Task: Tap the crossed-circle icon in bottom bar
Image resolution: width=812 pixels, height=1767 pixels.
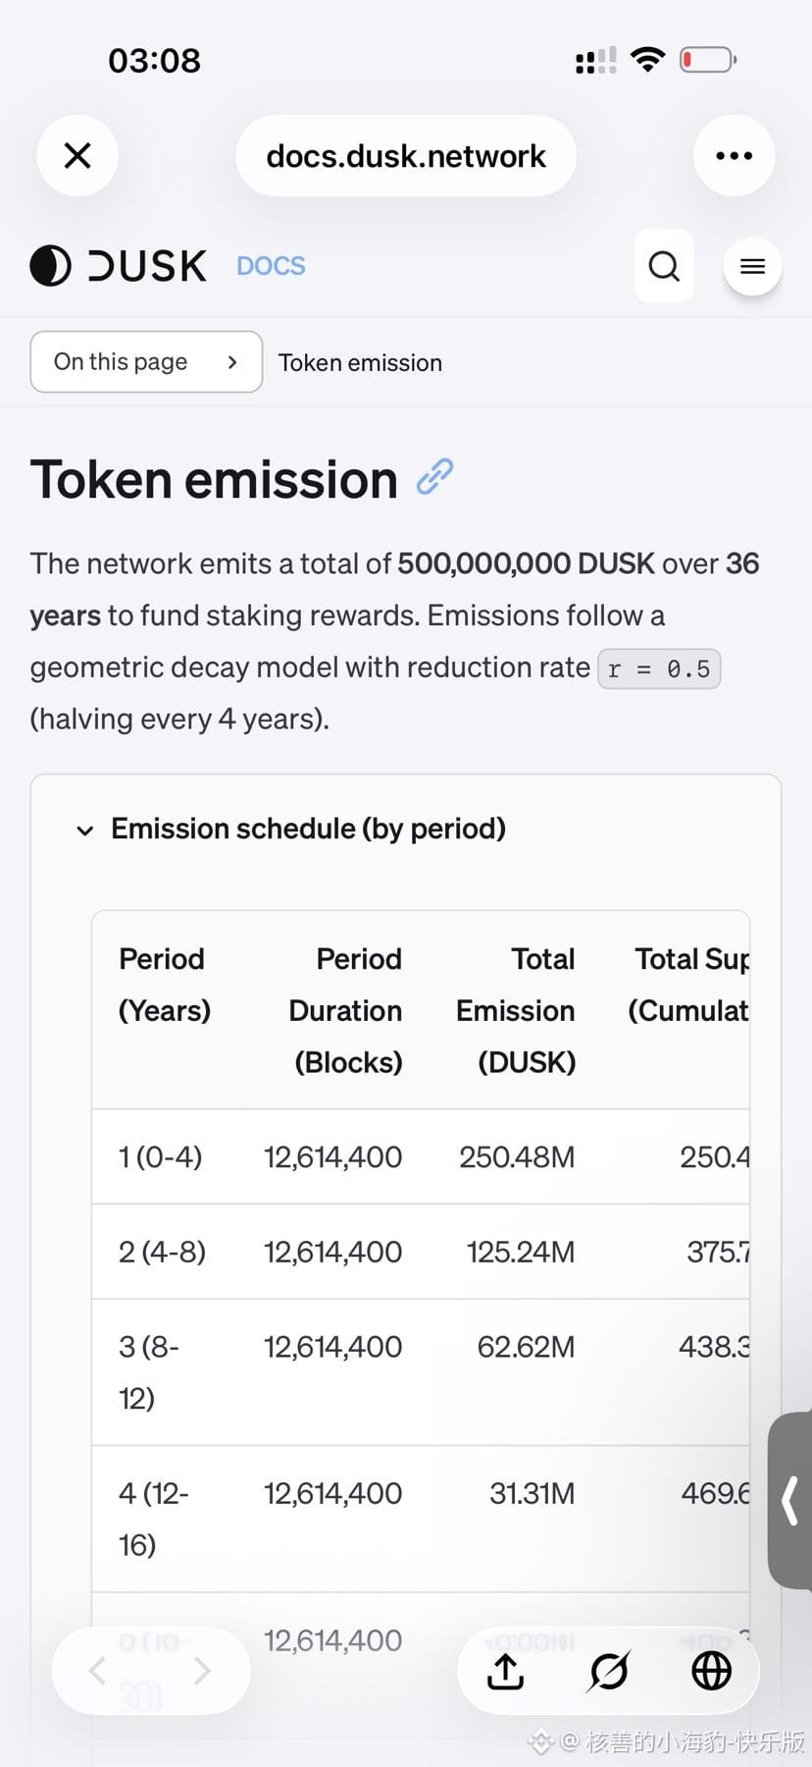Action: pos(609,1671)
